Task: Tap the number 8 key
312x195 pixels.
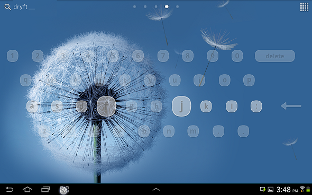Action: (x=188, y=56)
